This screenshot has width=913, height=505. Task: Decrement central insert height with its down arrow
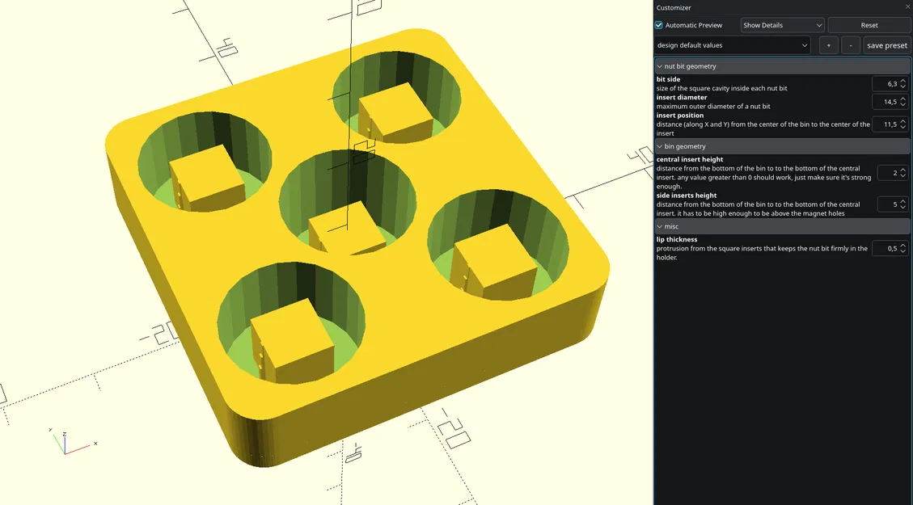coord(903,175)
